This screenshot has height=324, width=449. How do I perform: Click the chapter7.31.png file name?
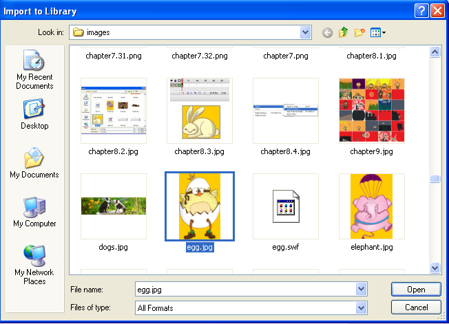pyautogui.click(x=114, y=56)
